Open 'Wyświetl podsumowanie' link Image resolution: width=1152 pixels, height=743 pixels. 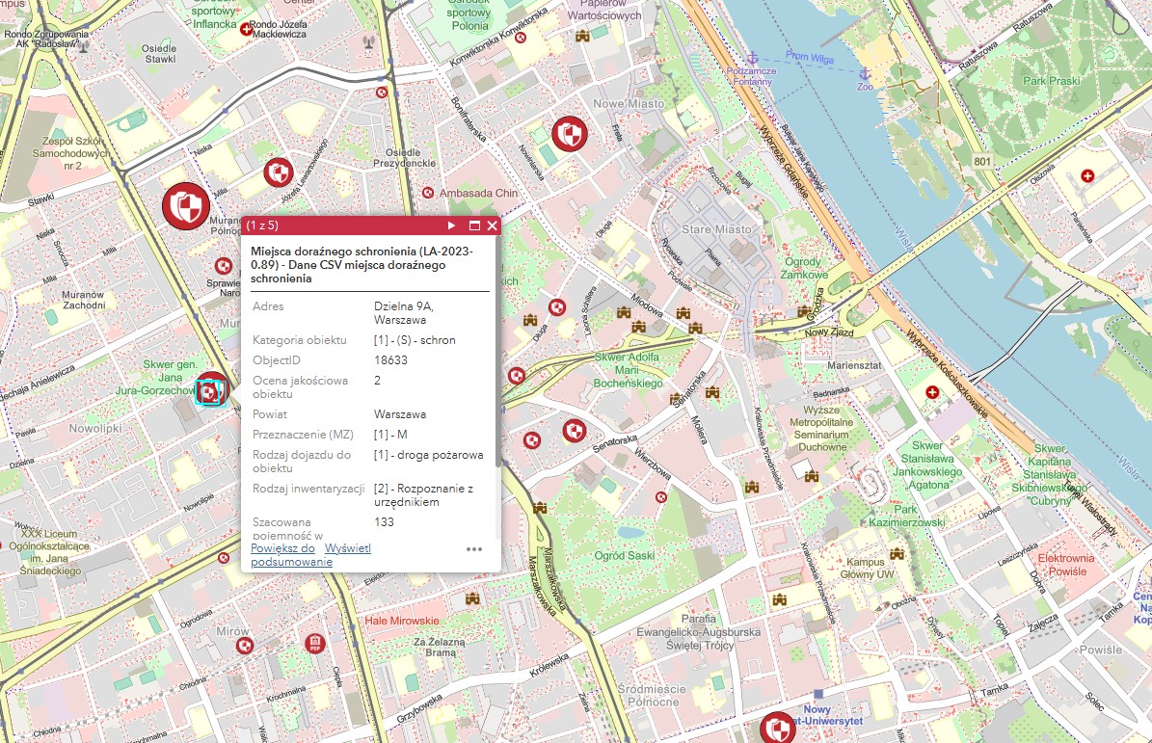pos(310,555)
